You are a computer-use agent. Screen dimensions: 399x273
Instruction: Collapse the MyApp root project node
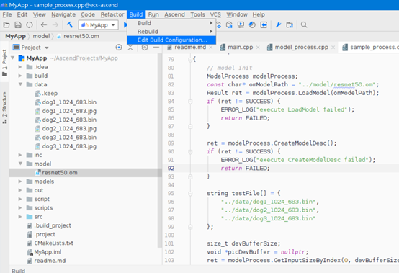(13, 58)
